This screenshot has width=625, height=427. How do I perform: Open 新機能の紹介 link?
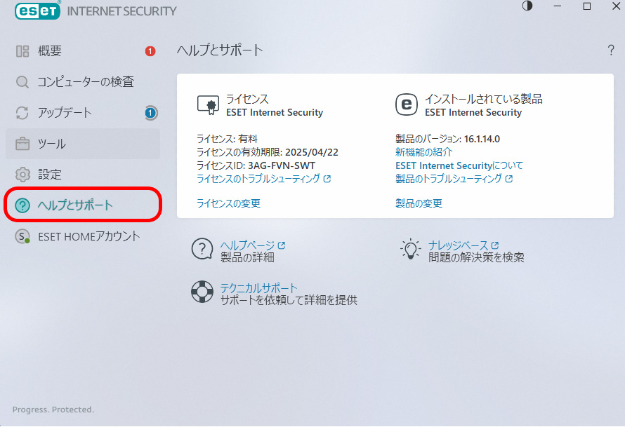[x=423, y=152]
